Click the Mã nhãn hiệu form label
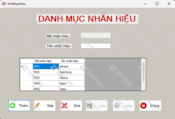The height and width of the screenshot is (119, 175). (58, 36)
